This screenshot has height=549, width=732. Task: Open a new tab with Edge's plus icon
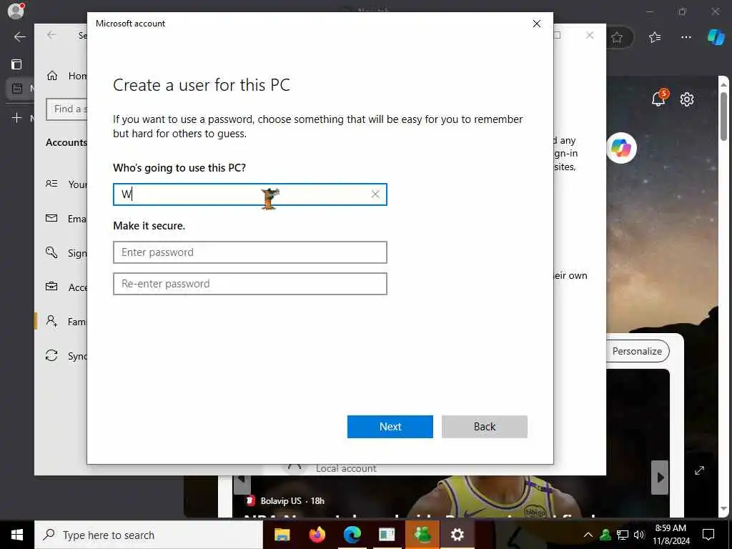[16, 118]
